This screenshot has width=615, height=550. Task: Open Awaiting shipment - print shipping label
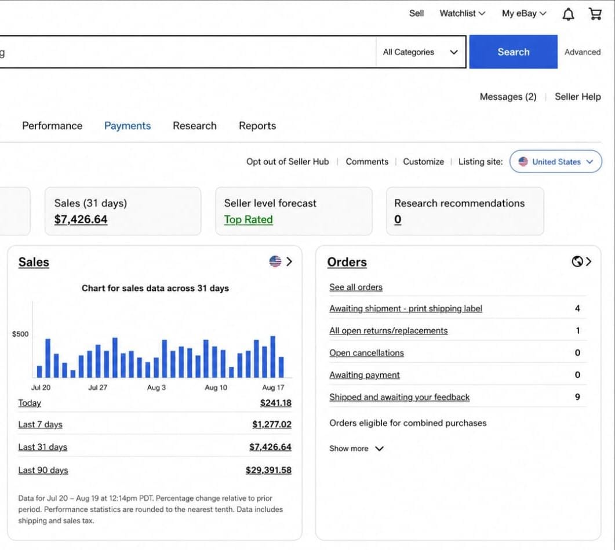pos(406,309)
